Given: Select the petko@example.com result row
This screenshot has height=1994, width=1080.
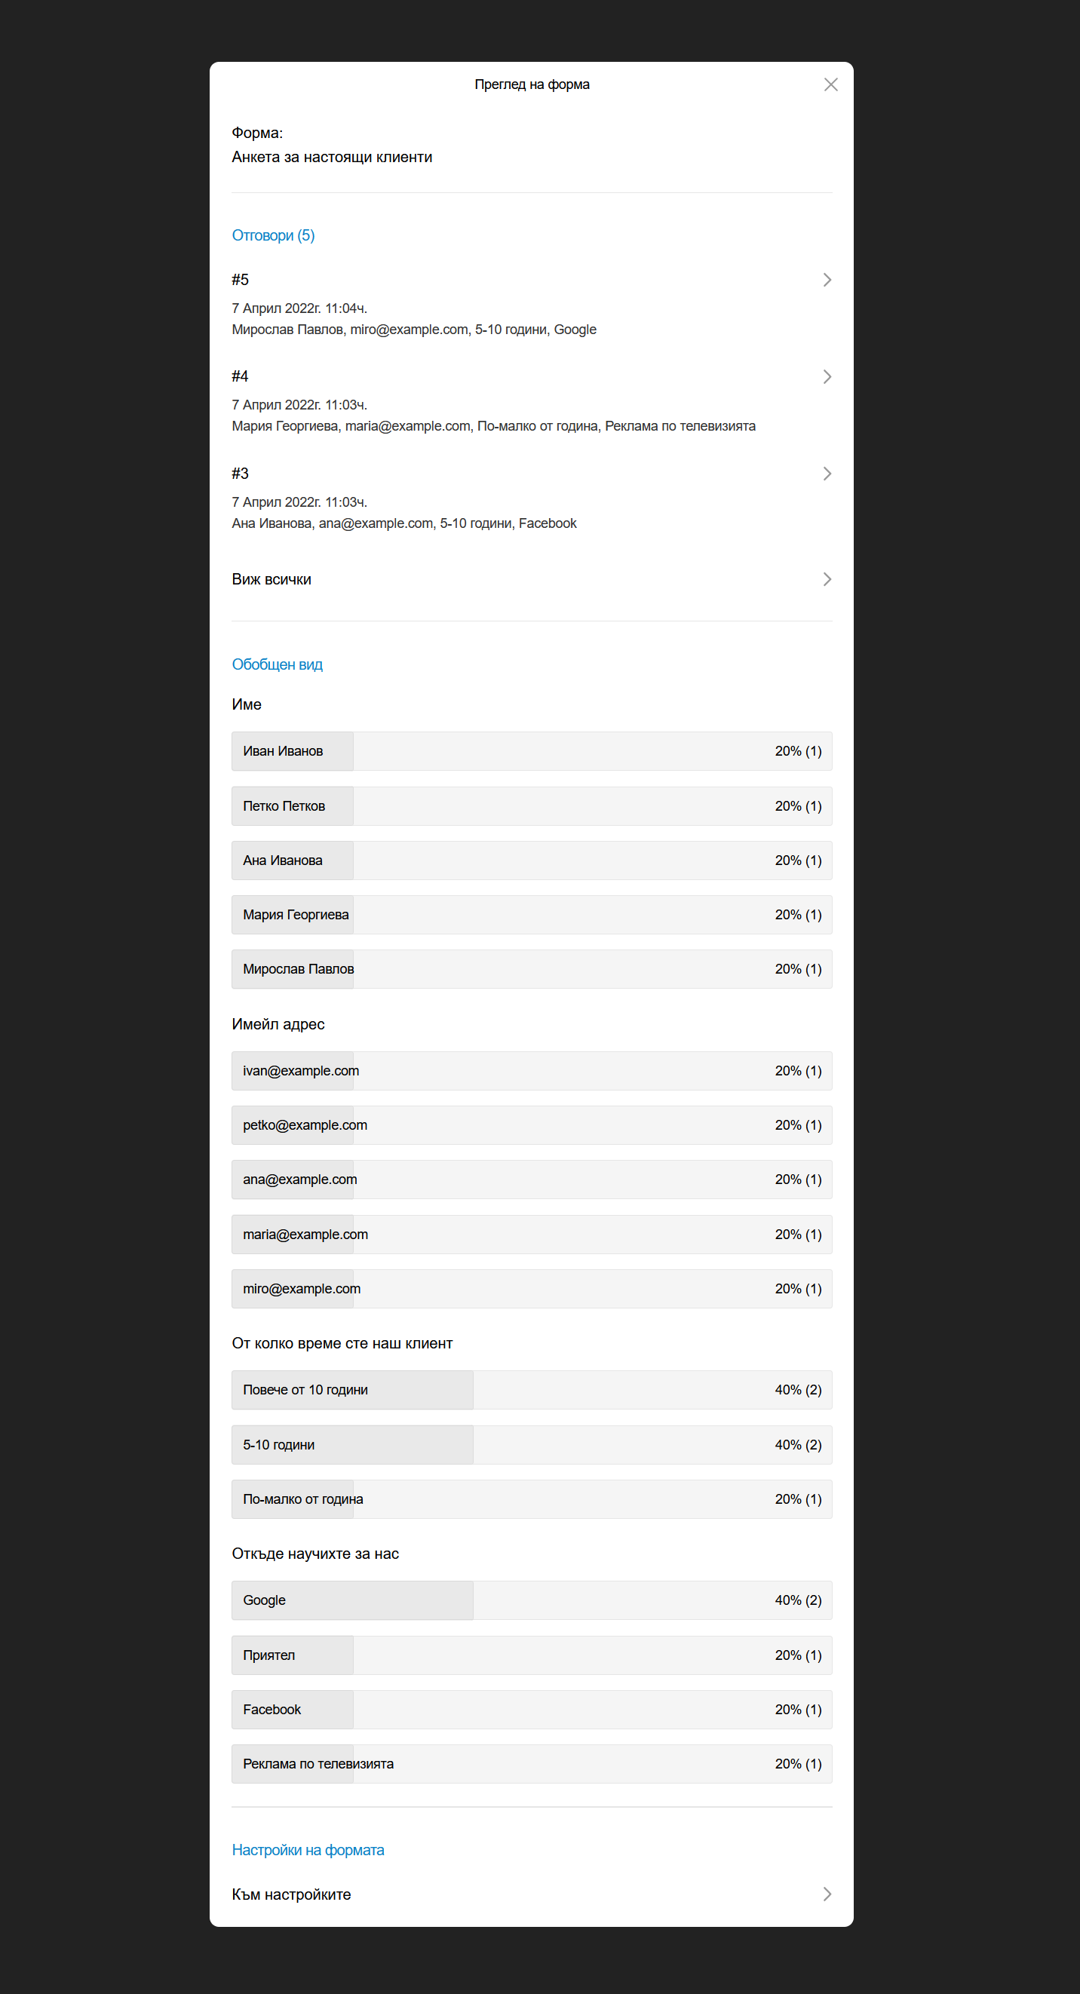Looking at the screenshot, I should click(532, 1124).
